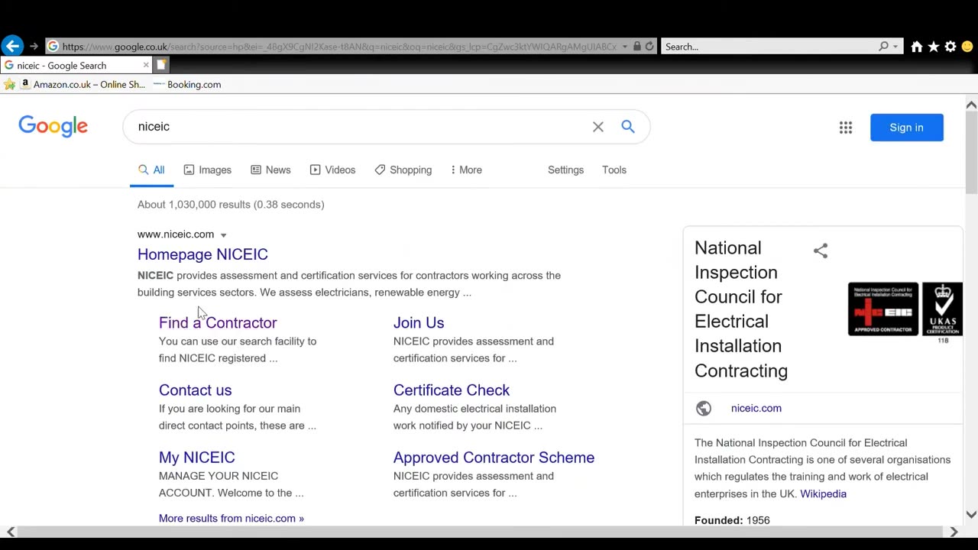Click the globe icon beside niceic.com

point(704,409)
